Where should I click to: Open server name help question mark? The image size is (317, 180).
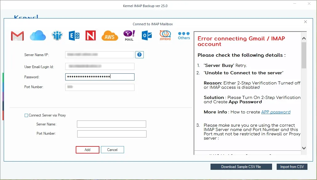click(x=139, y=55)
